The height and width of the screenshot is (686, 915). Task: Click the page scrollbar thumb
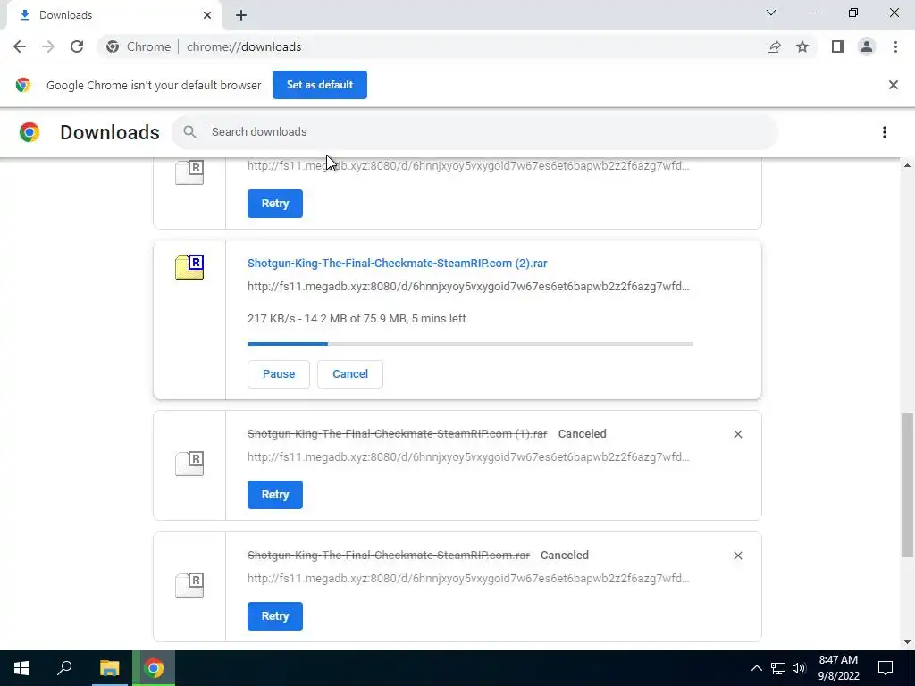[x=907, y=485]
